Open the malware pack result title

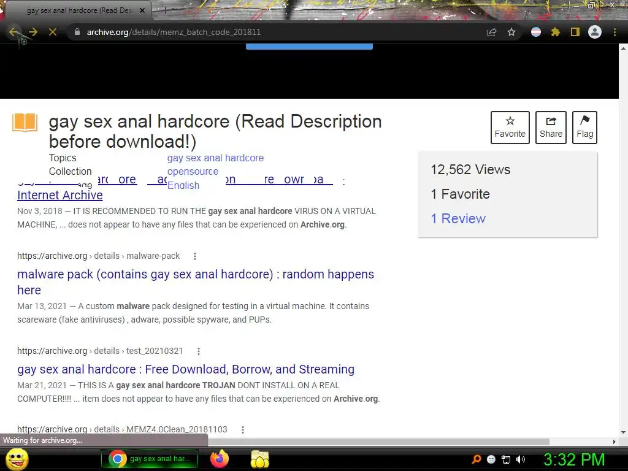click(x=196, y=282)
